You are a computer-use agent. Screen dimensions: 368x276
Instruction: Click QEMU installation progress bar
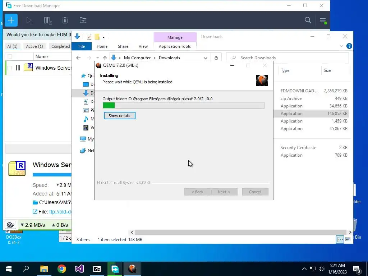tap(184, 105)
